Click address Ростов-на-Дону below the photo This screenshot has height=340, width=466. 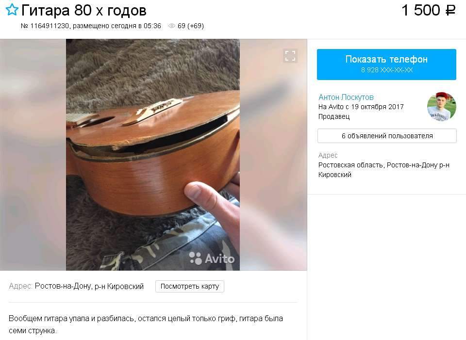pyautogui.click(x=89, y=286)
